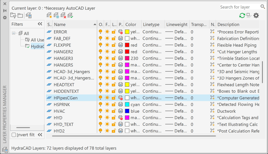Click the bottom-left layer states icon
This screenshot has height=154, width=268.
(5, 150)
